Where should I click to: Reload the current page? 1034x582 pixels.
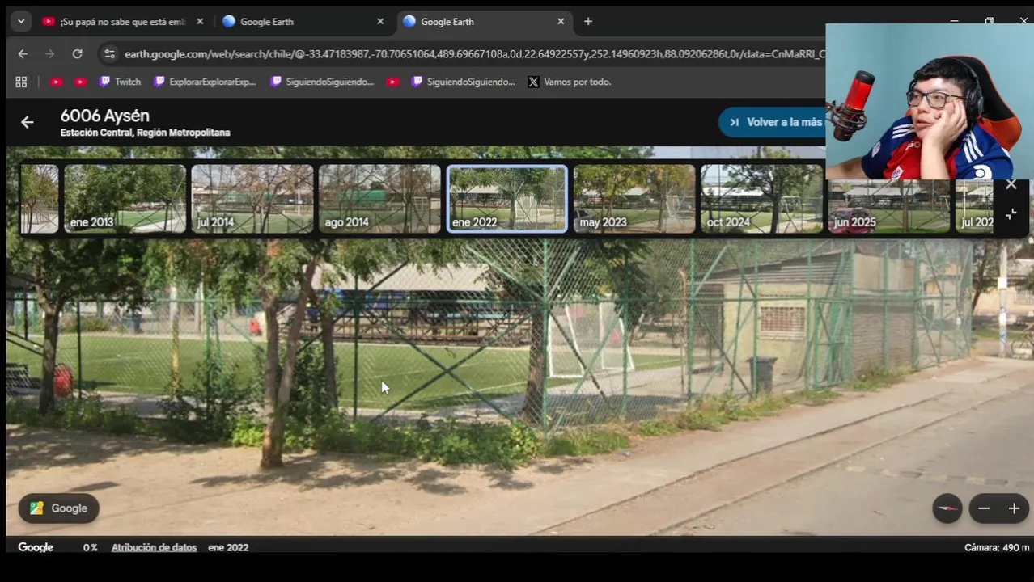pos(77,54)
